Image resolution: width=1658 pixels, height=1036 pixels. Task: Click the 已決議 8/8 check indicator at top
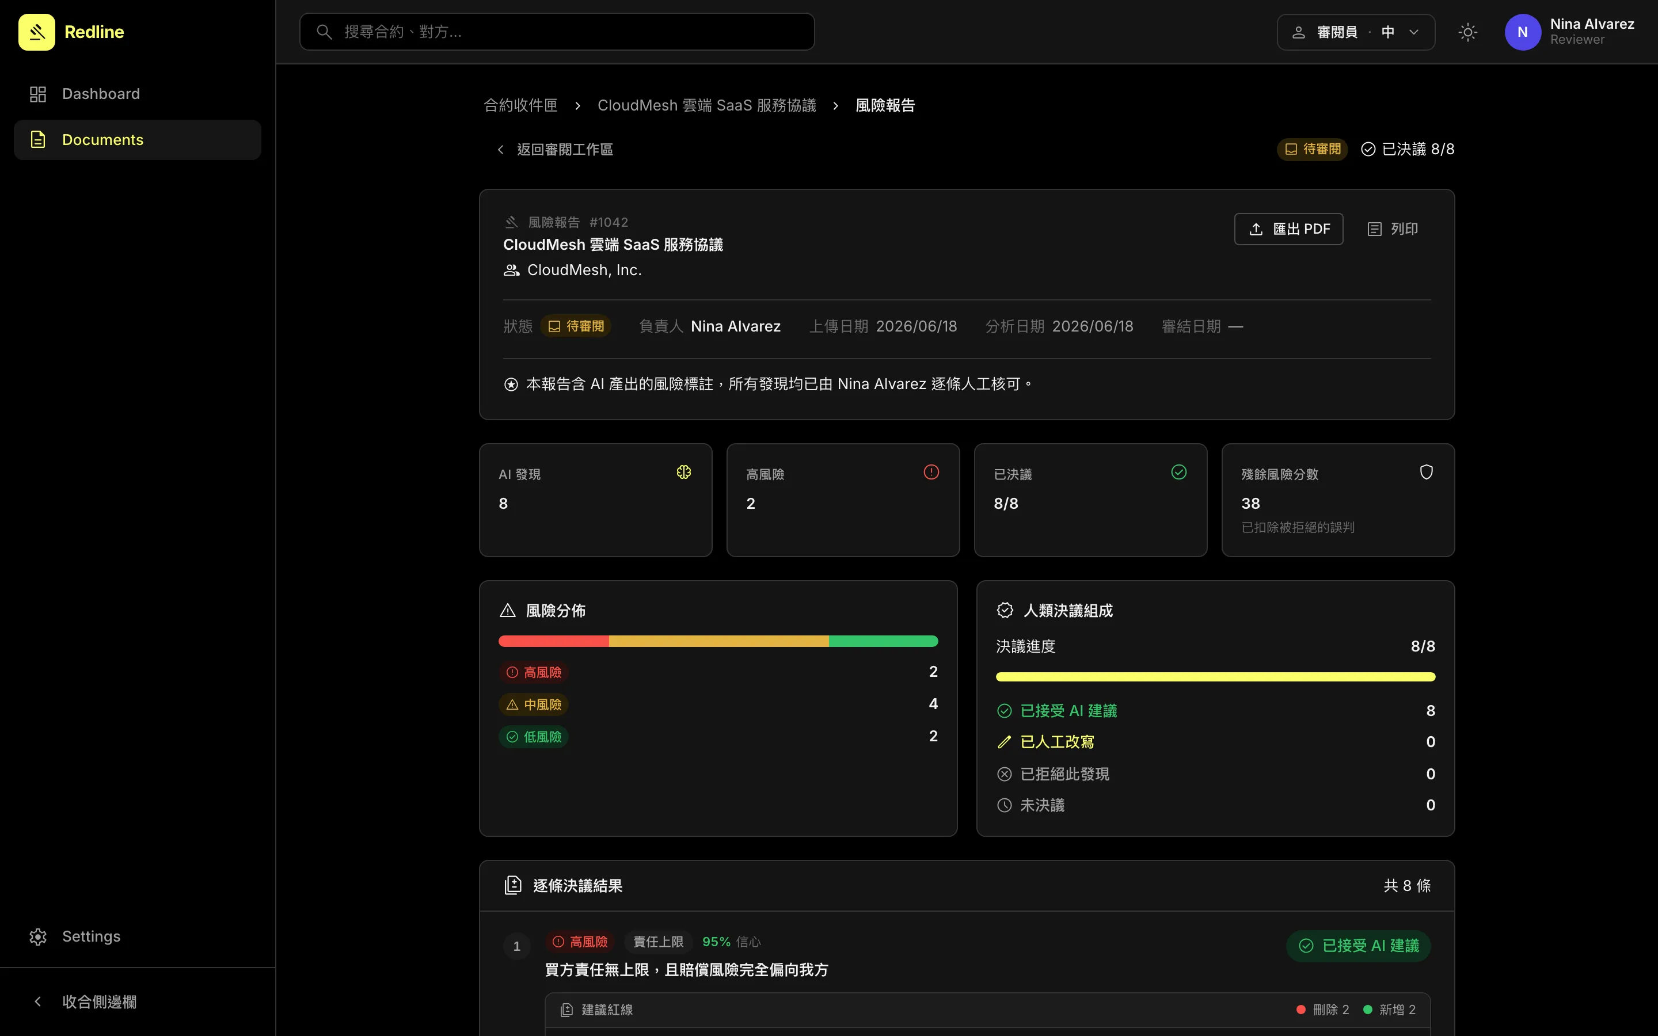pos(1407,150)
